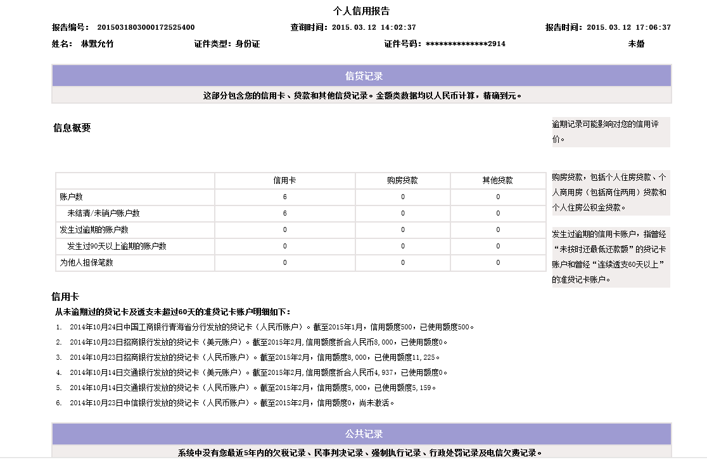Click the report title 个人信用报告

click(x=361, y=11)
